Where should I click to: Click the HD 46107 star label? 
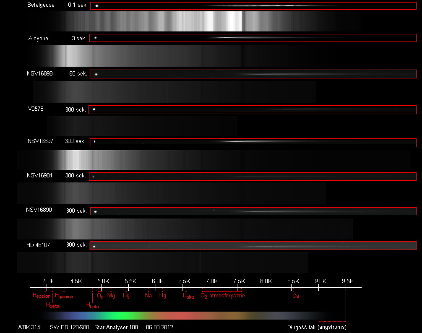coord(38,245)
